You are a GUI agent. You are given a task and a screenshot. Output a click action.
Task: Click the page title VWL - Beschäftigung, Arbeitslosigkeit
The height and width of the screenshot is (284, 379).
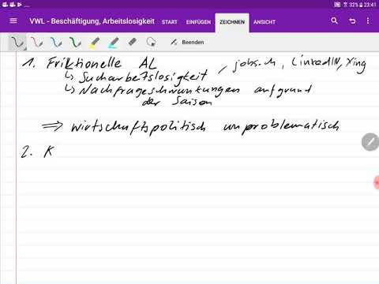92,21
